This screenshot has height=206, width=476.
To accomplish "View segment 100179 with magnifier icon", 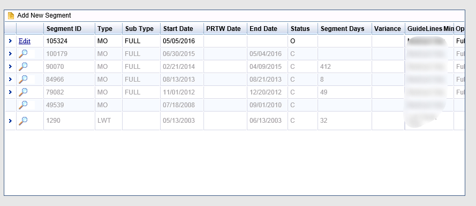I will [23, 54].
